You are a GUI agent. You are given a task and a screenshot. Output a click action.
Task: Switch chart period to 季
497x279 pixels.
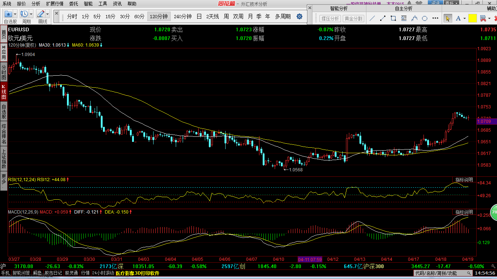click(259, 16)
